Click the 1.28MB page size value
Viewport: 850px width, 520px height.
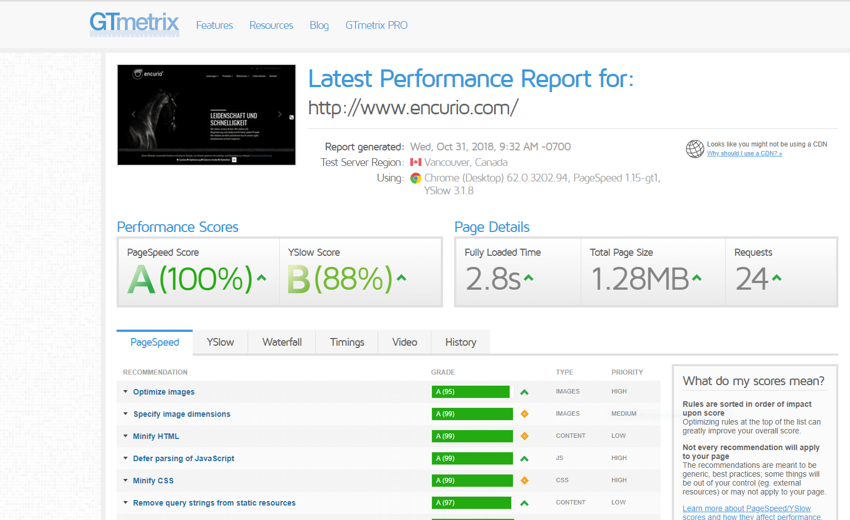click(640, 279)
